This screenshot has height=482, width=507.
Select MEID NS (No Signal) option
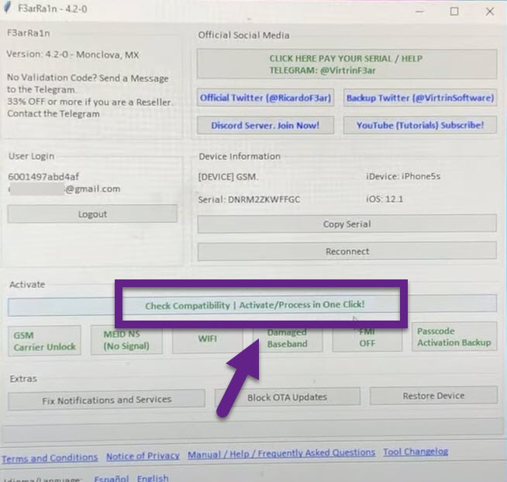point(126,340)
